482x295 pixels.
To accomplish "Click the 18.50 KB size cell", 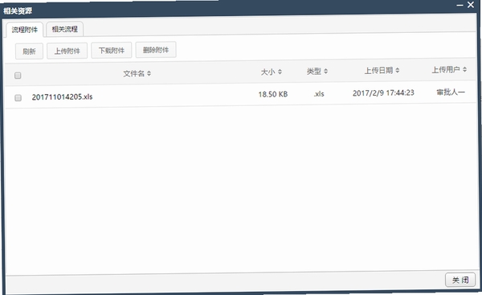I will [x=273, y=94].
